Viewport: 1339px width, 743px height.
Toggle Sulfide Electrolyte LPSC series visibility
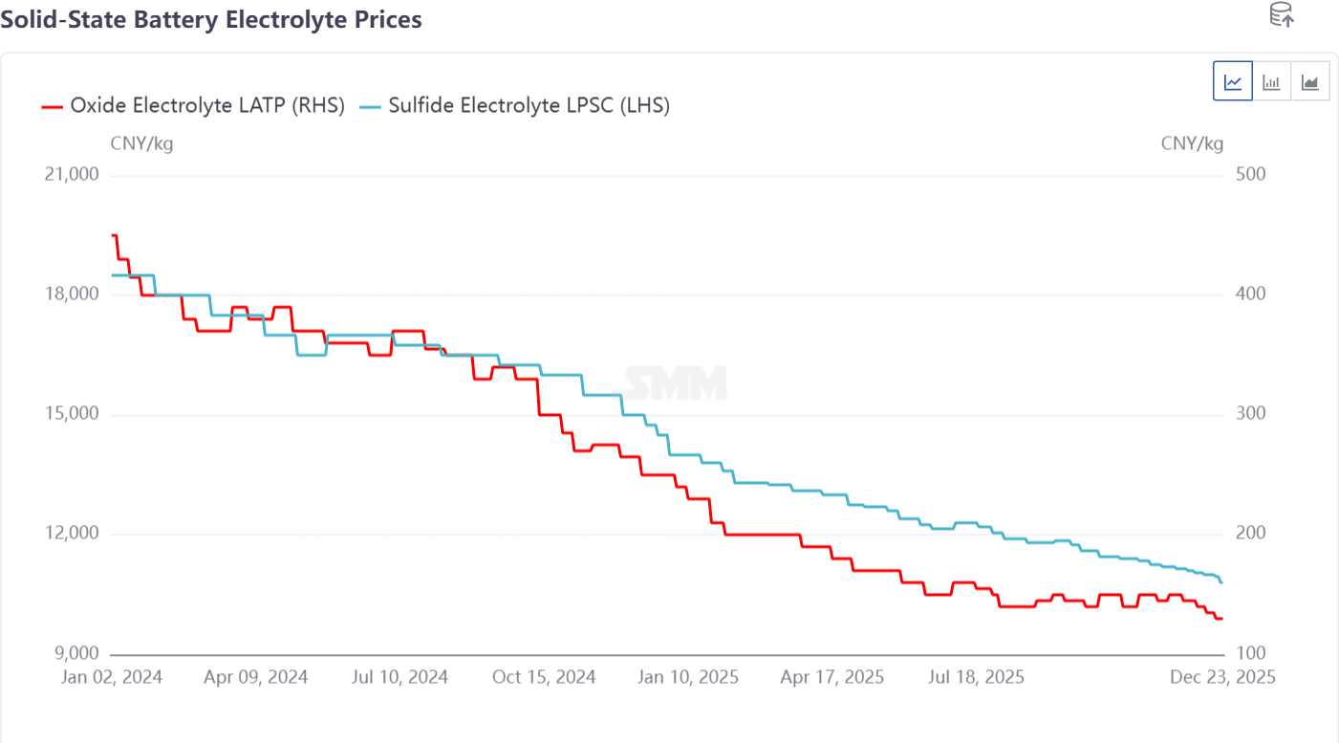click(x=529, y=106)
